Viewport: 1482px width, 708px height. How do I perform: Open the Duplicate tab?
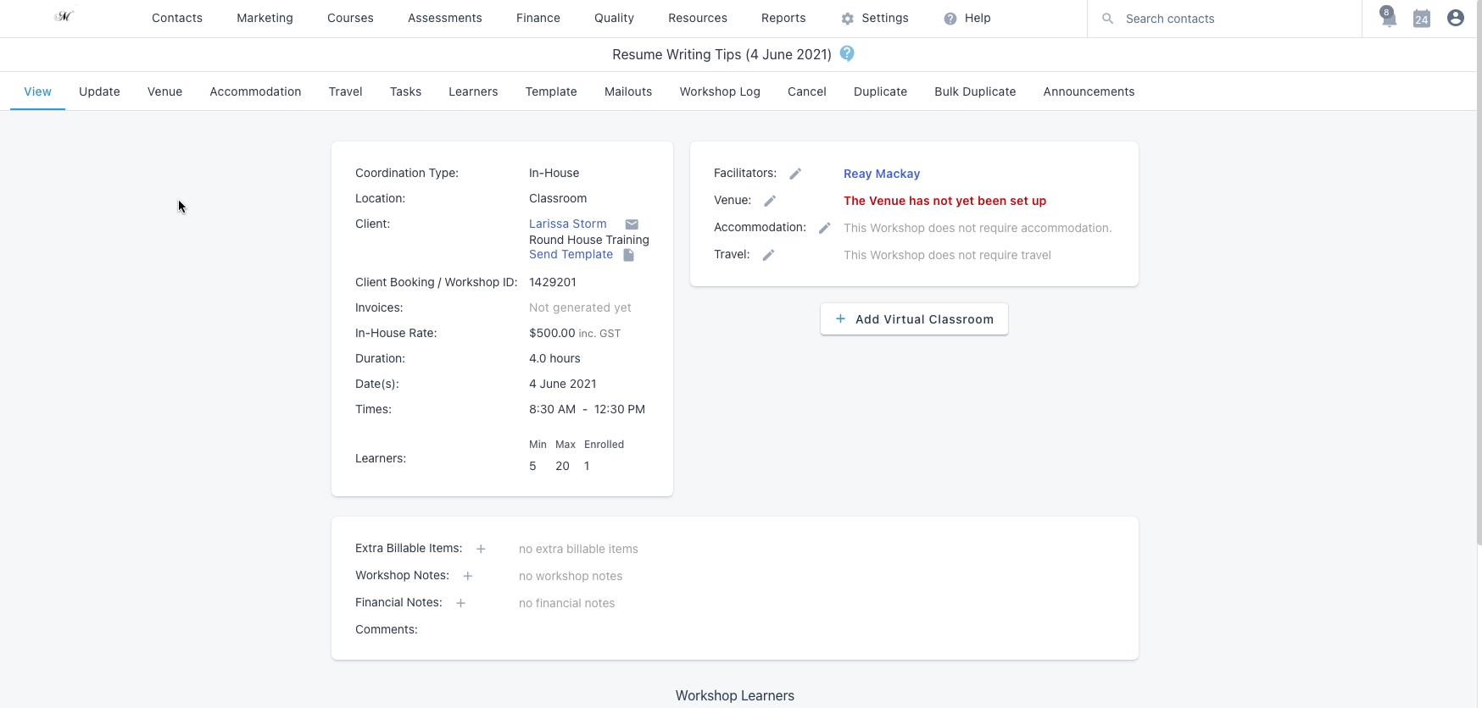coord(880,91)
